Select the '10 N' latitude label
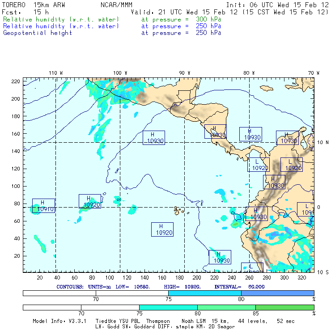 (x=323, y=143)
